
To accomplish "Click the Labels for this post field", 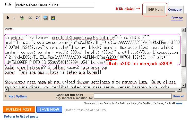I will (133, 96).
